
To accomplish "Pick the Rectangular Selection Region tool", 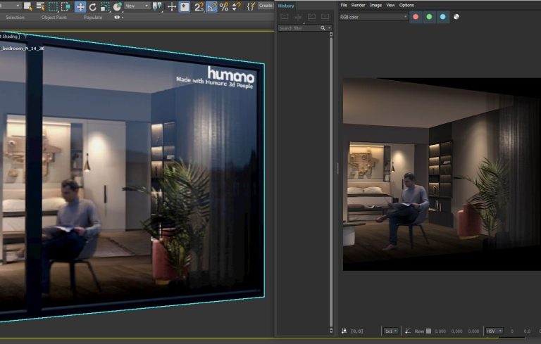I will pyautogui.click(x=53, y=6).
